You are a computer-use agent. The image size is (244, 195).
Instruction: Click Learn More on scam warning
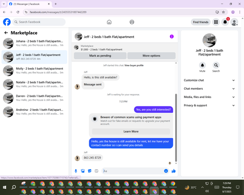click(131, 132)
